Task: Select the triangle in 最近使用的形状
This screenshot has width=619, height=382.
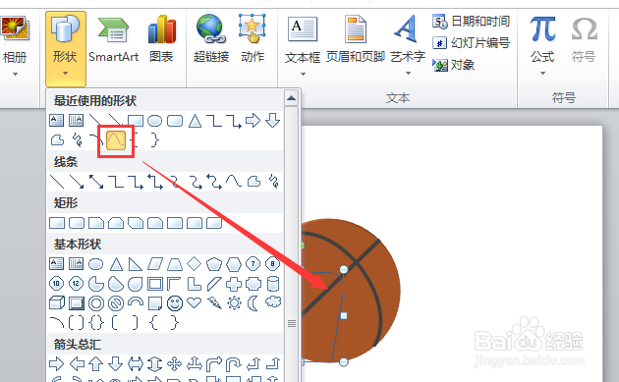Action: 195,121
